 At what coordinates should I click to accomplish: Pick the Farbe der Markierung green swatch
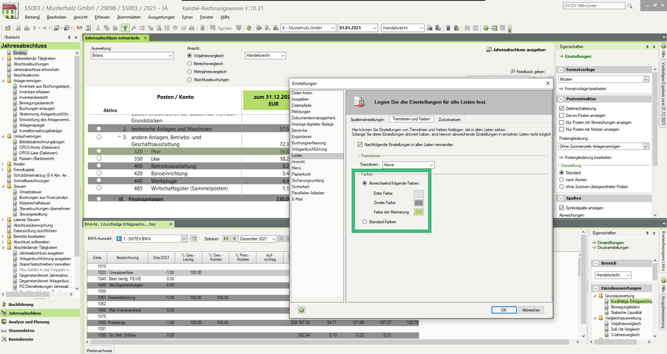click(x=419, y=212)
